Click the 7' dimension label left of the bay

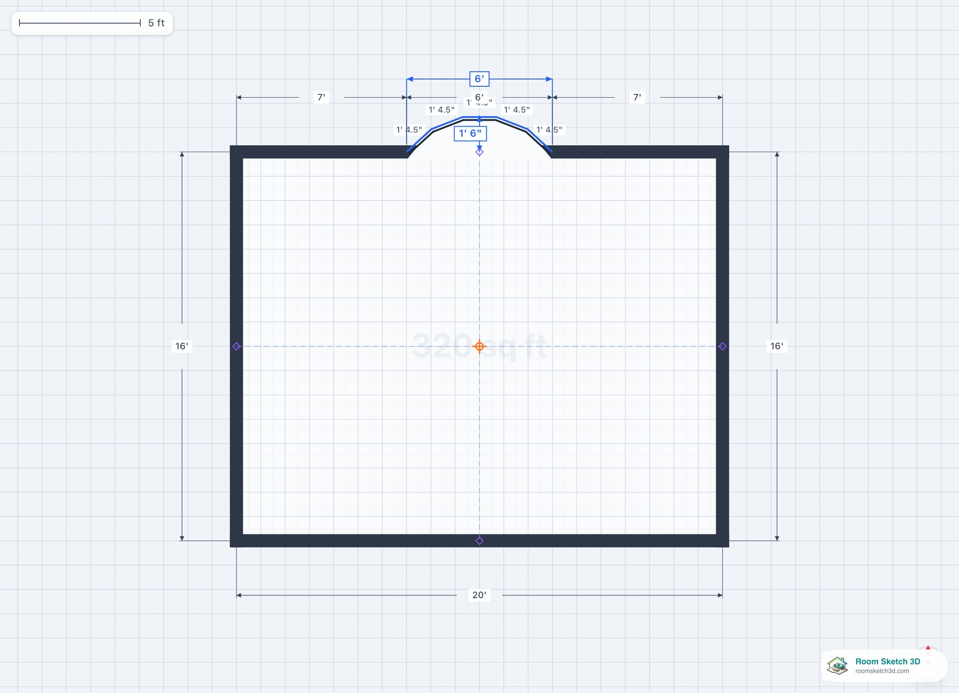[321, 97]
